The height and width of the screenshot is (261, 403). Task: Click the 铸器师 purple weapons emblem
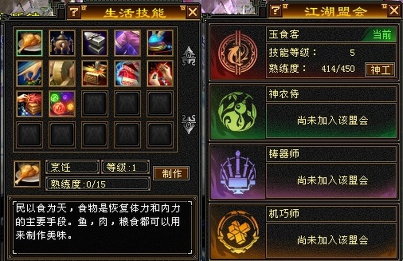coord(238,172)
